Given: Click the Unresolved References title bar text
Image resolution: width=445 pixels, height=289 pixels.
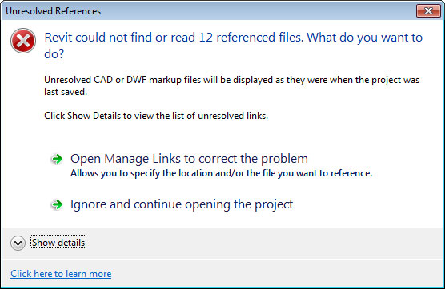Looking at the screenshot, I should [x=53, y=11].
